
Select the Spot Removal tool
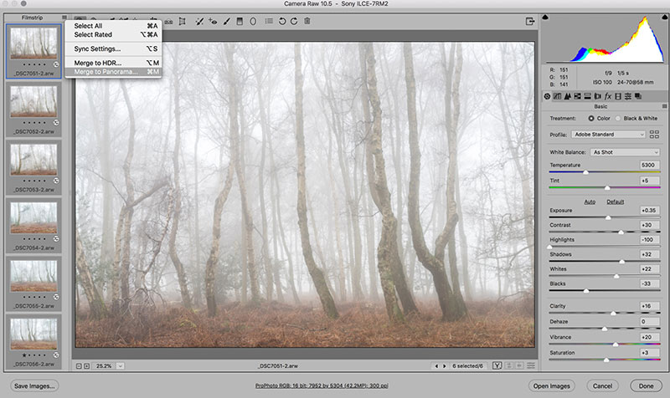(x=199, y=22)
